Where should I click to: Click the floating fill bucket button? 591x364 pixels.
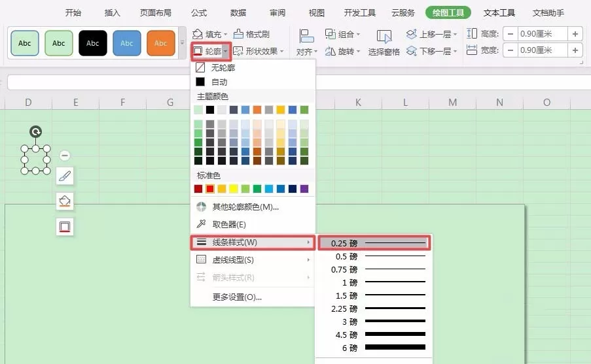pos(64,201)
